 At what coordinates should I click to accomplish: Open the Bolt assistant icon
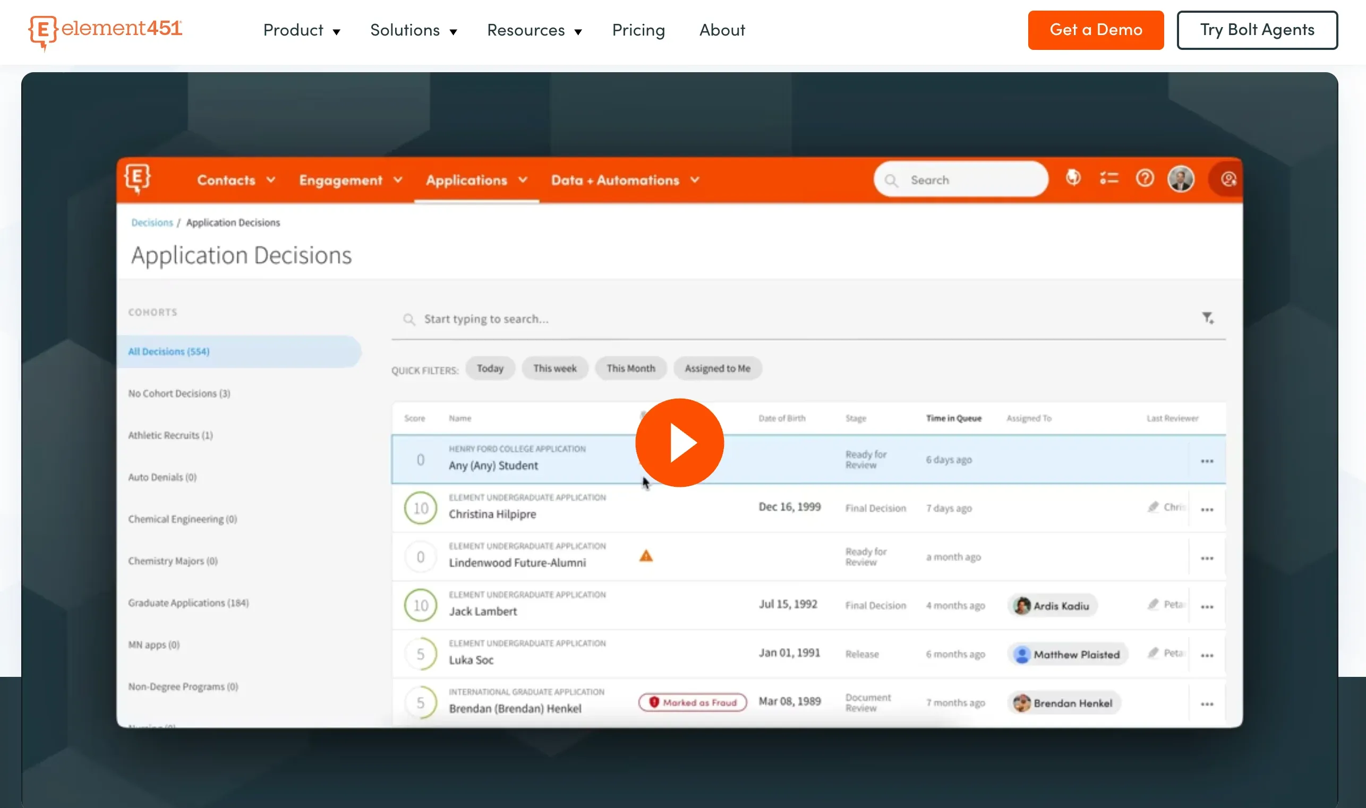click(x=1073, y=177)
